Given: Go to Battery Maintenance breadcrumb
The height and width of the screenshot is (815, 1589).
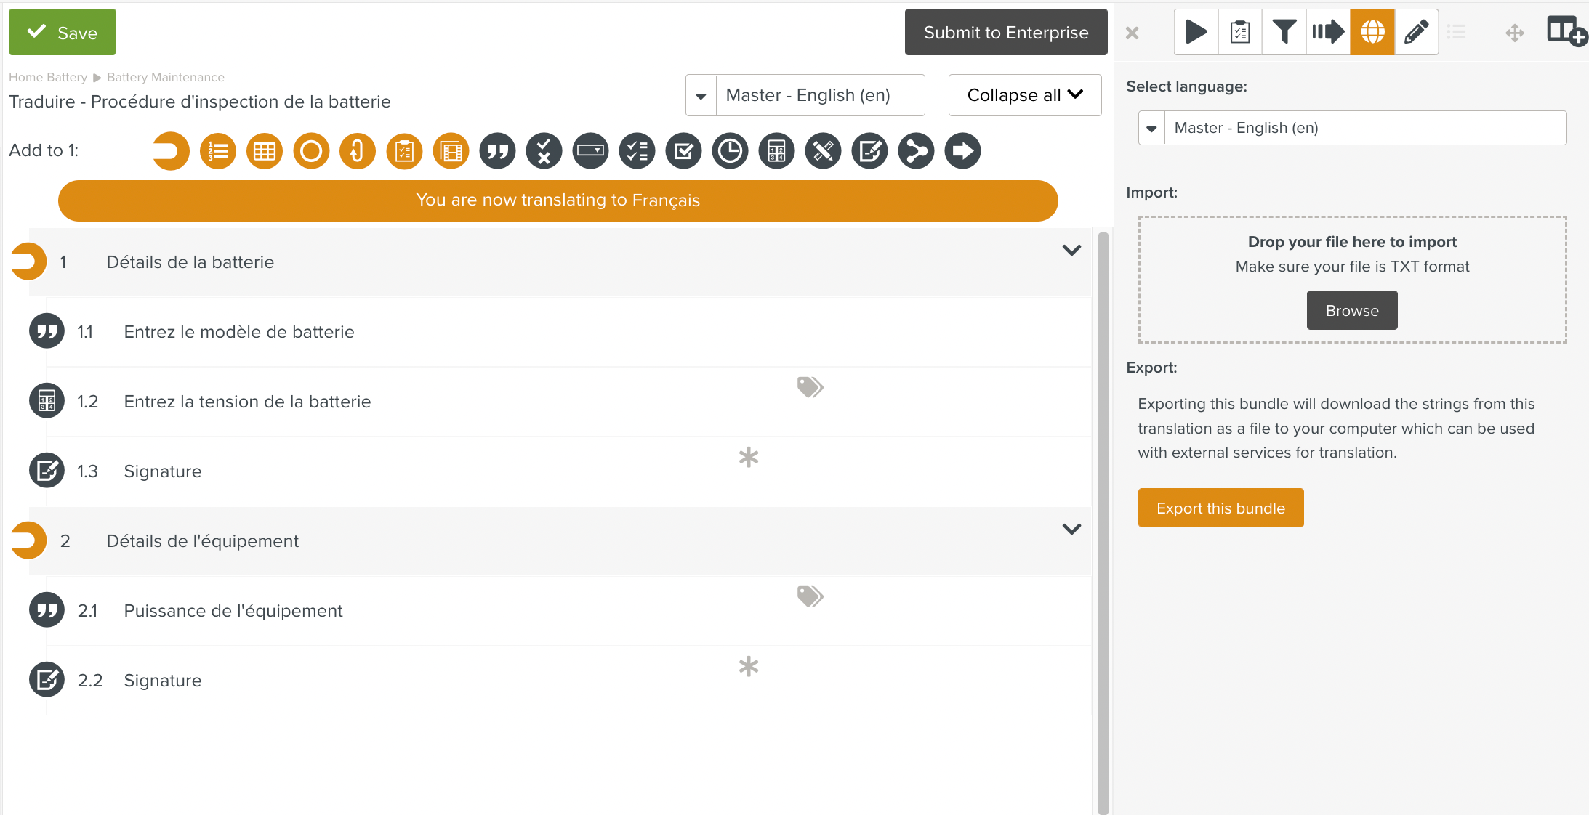Looking at the screenshot, I should [x=166, y=77].
